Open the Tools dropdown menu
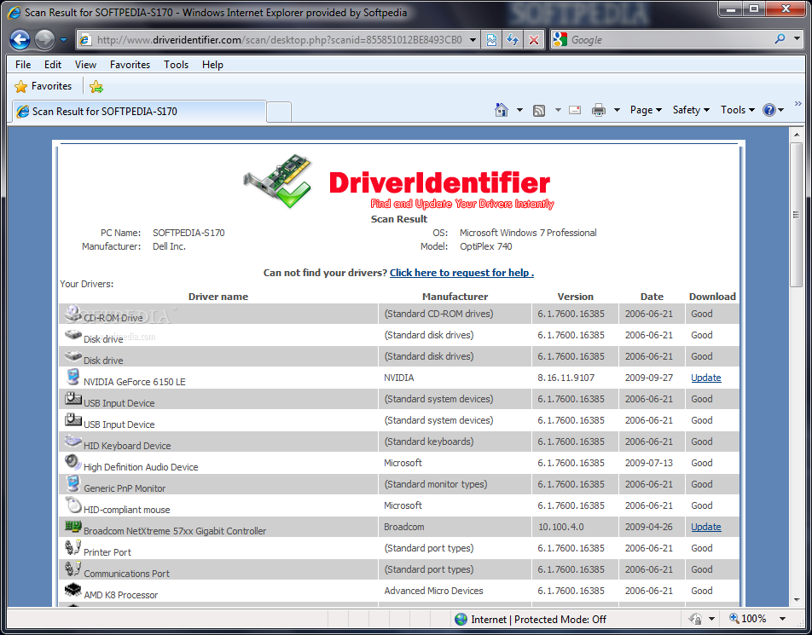Viewport: 812px width, 635px height. click(x=734, y=109)
